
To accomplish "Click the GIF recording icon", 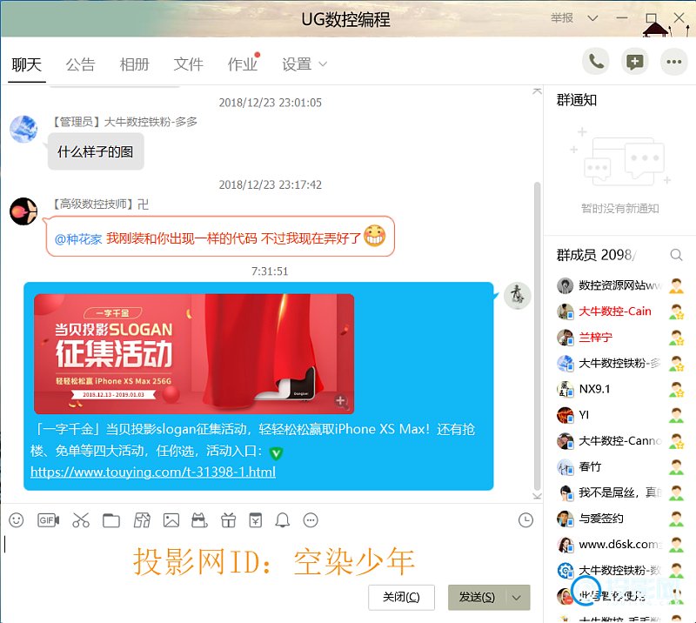I will [48, 520].
